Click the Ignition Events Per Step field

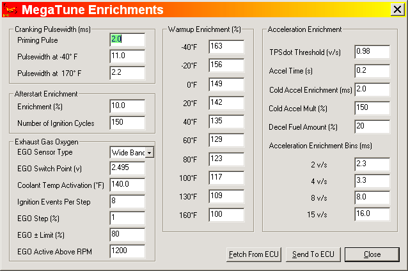click(127, 201)
